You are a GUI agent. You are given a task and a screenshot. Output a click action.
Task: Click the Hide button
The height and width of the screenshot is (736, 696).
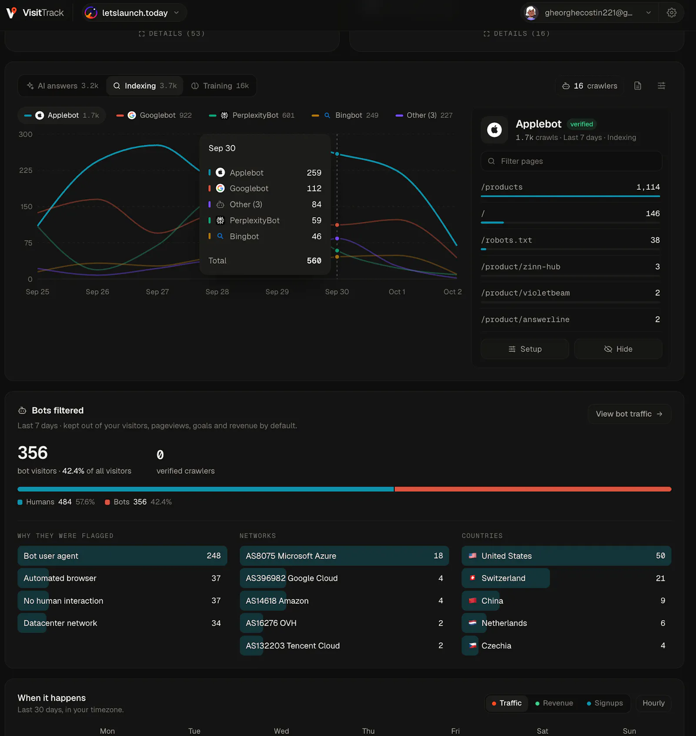tap(618, 349)
